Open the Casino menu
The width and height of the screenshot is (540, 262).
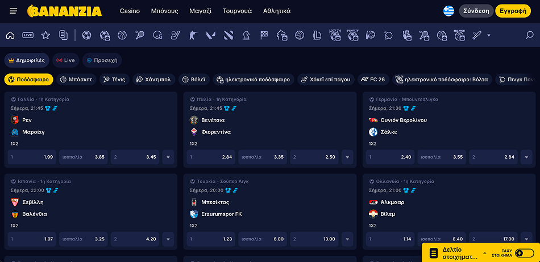pos(130,11)
